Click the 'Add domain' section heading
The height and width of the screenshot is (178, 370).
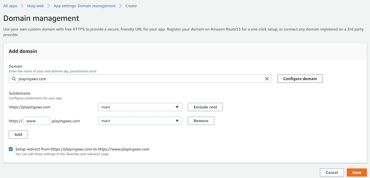point(23,51)
